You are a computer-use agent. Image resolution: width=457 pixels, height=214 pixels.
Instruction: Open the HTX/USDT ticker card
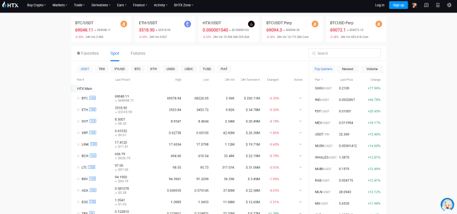tap(228, 29)
